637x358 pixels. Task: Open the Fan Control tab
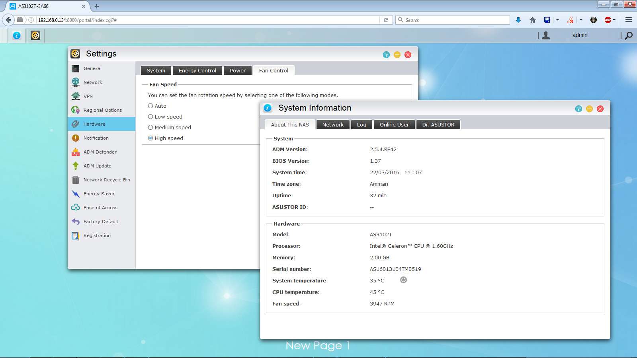(274, 70)
